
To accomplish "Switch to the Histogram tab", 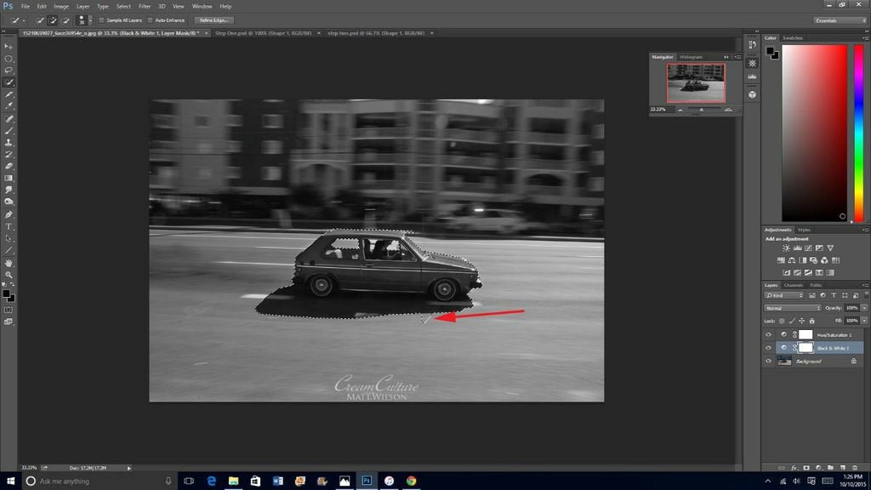I will click(692, 57).
